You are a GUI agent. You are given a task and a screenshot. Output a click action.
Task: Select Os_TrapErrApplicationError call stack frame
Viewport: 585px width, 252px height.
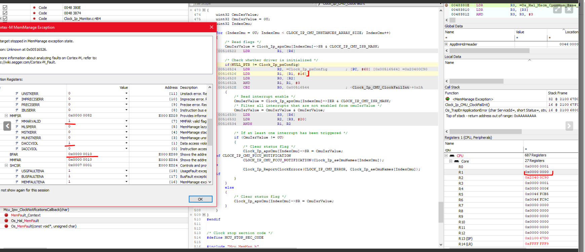click(x=496, y=110)
